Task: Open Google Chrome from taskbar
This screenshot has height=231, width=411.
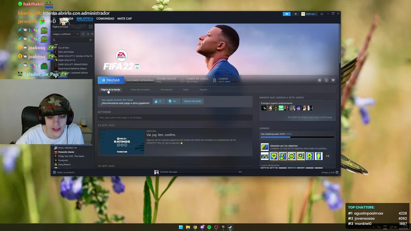Action: [x=195, y=227]
